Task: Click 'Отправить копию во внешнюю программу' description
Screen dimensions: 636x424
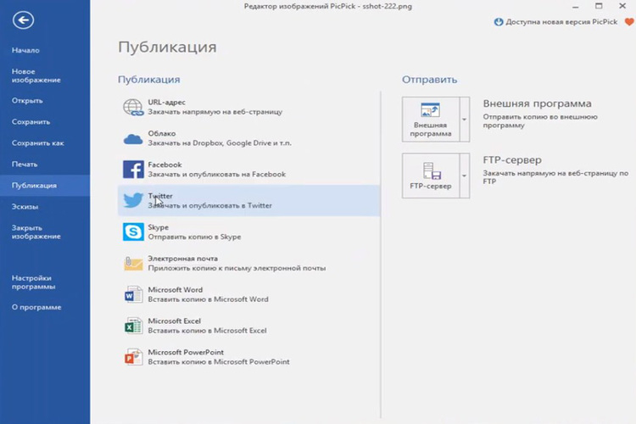Action: click(540, 121)
